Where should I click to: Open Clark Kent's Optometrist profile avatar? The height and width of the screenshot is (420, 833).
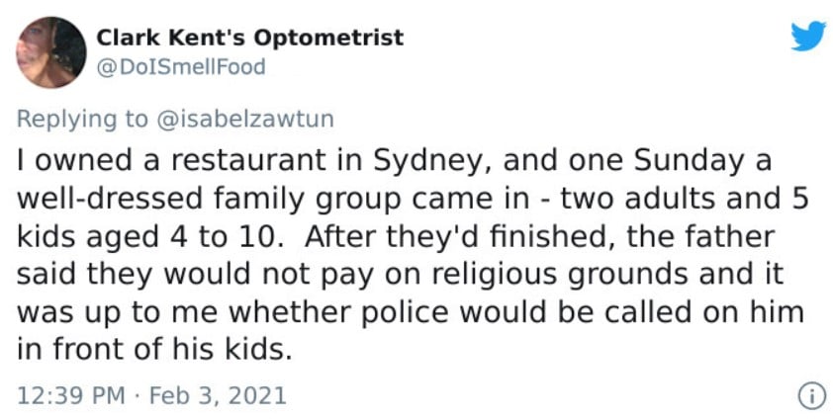[51, 52]
